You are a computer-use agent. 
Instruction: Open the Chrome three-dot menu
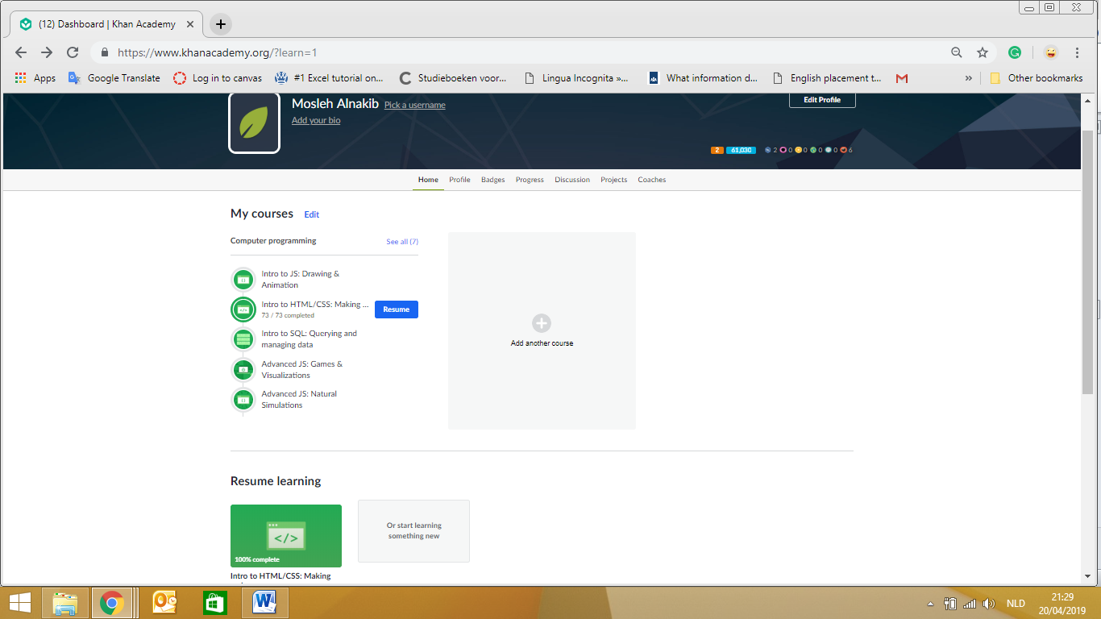1078,52
